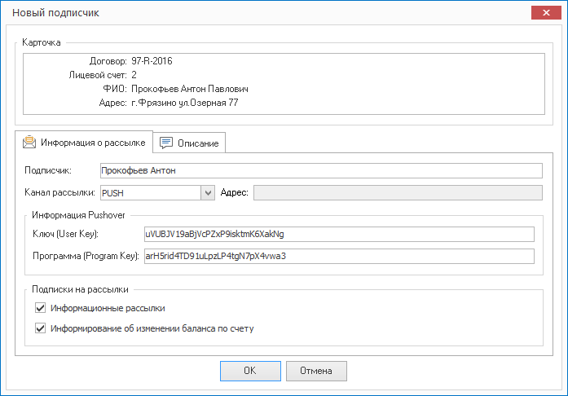Switch to the Описание tab
Screen dimensions: 568x396
click(x=189, y=143)
